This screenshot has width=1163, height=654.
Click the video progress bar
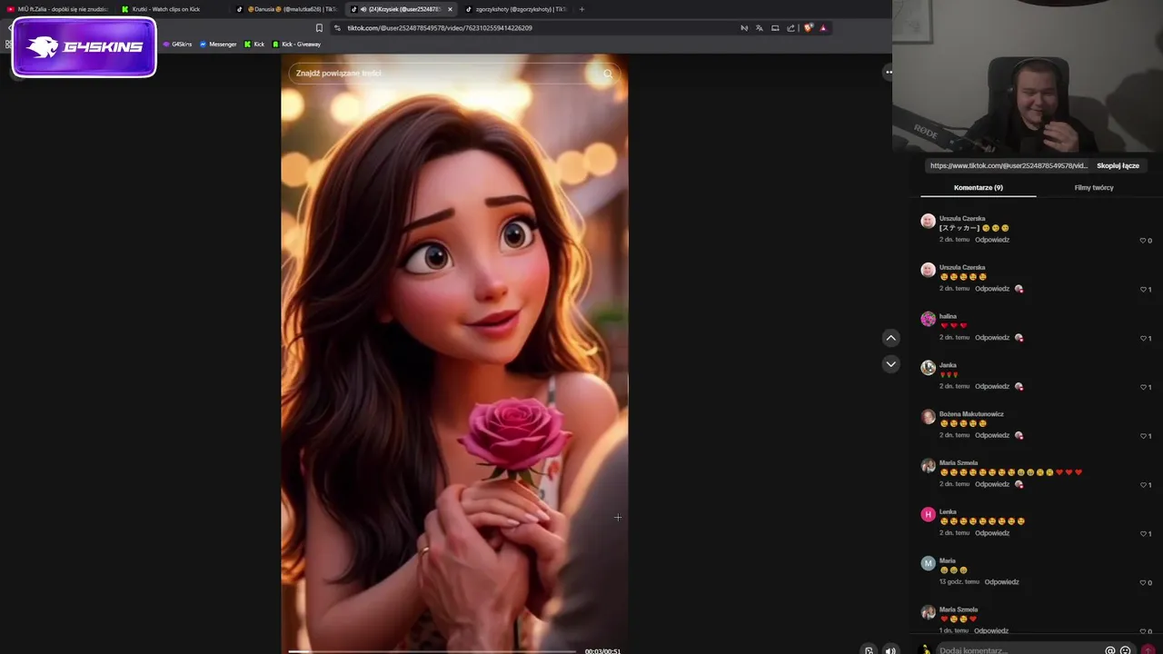pyautogui.click(x=432, y=651)
